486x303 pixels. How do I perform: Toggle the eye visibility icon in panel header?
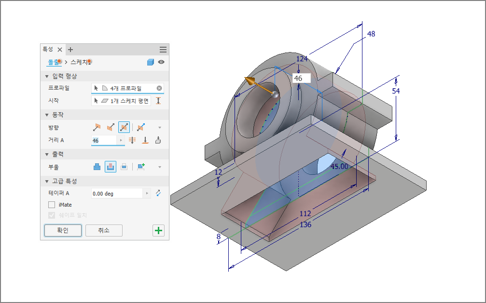tap(161, 62)
